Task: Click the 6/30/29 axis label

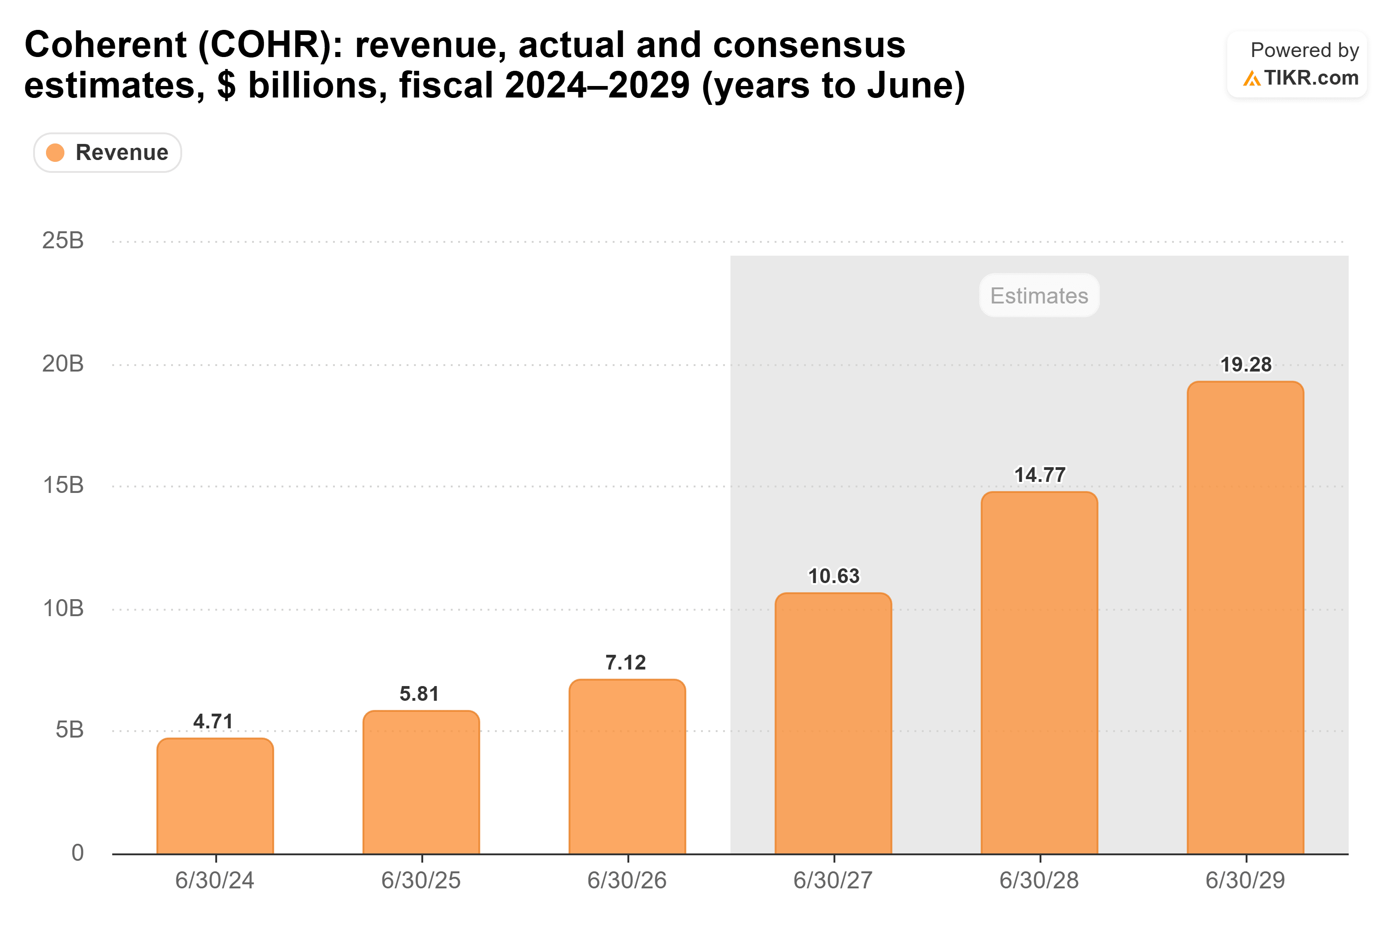Action: click(x=1246, y=880)
